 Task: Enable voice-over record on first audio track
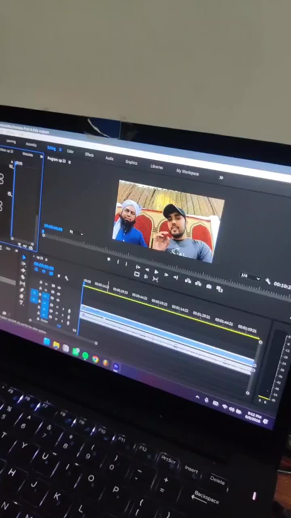(69, 311)
